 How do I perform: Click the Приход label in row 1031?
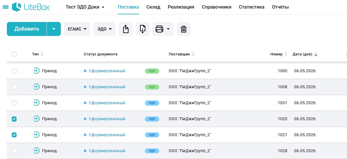tap(49, 103)
